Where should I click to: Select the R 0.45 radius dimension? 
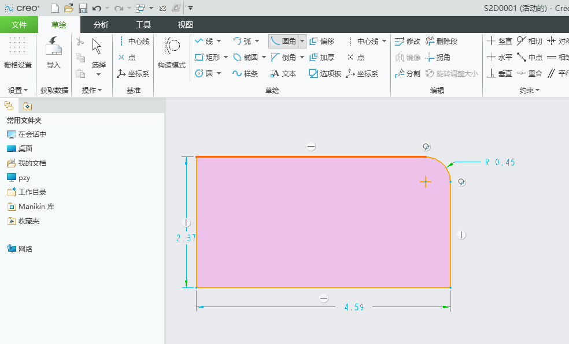pos(500,162)
